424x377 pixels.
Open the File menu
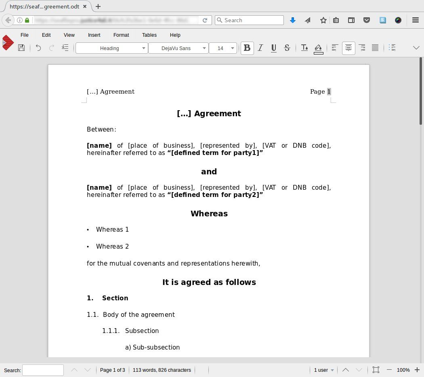[24, 35]
